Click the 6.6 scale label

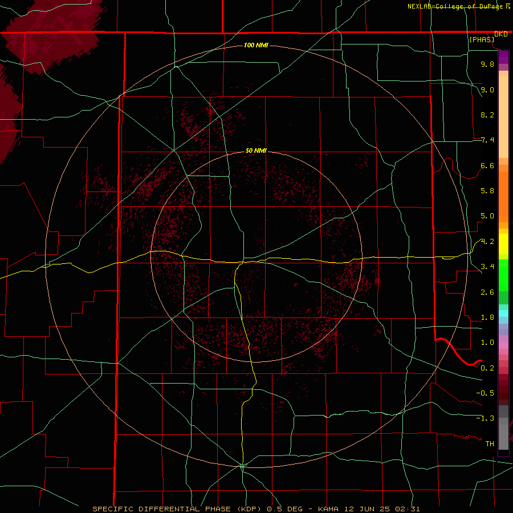(487, 165)
